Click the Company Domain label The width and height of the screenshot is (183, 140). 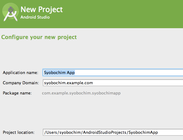21,83
